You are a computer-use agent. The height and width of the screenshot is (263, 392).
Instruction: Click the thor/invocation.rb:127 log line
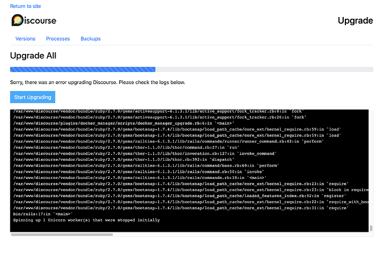point(144,153)
